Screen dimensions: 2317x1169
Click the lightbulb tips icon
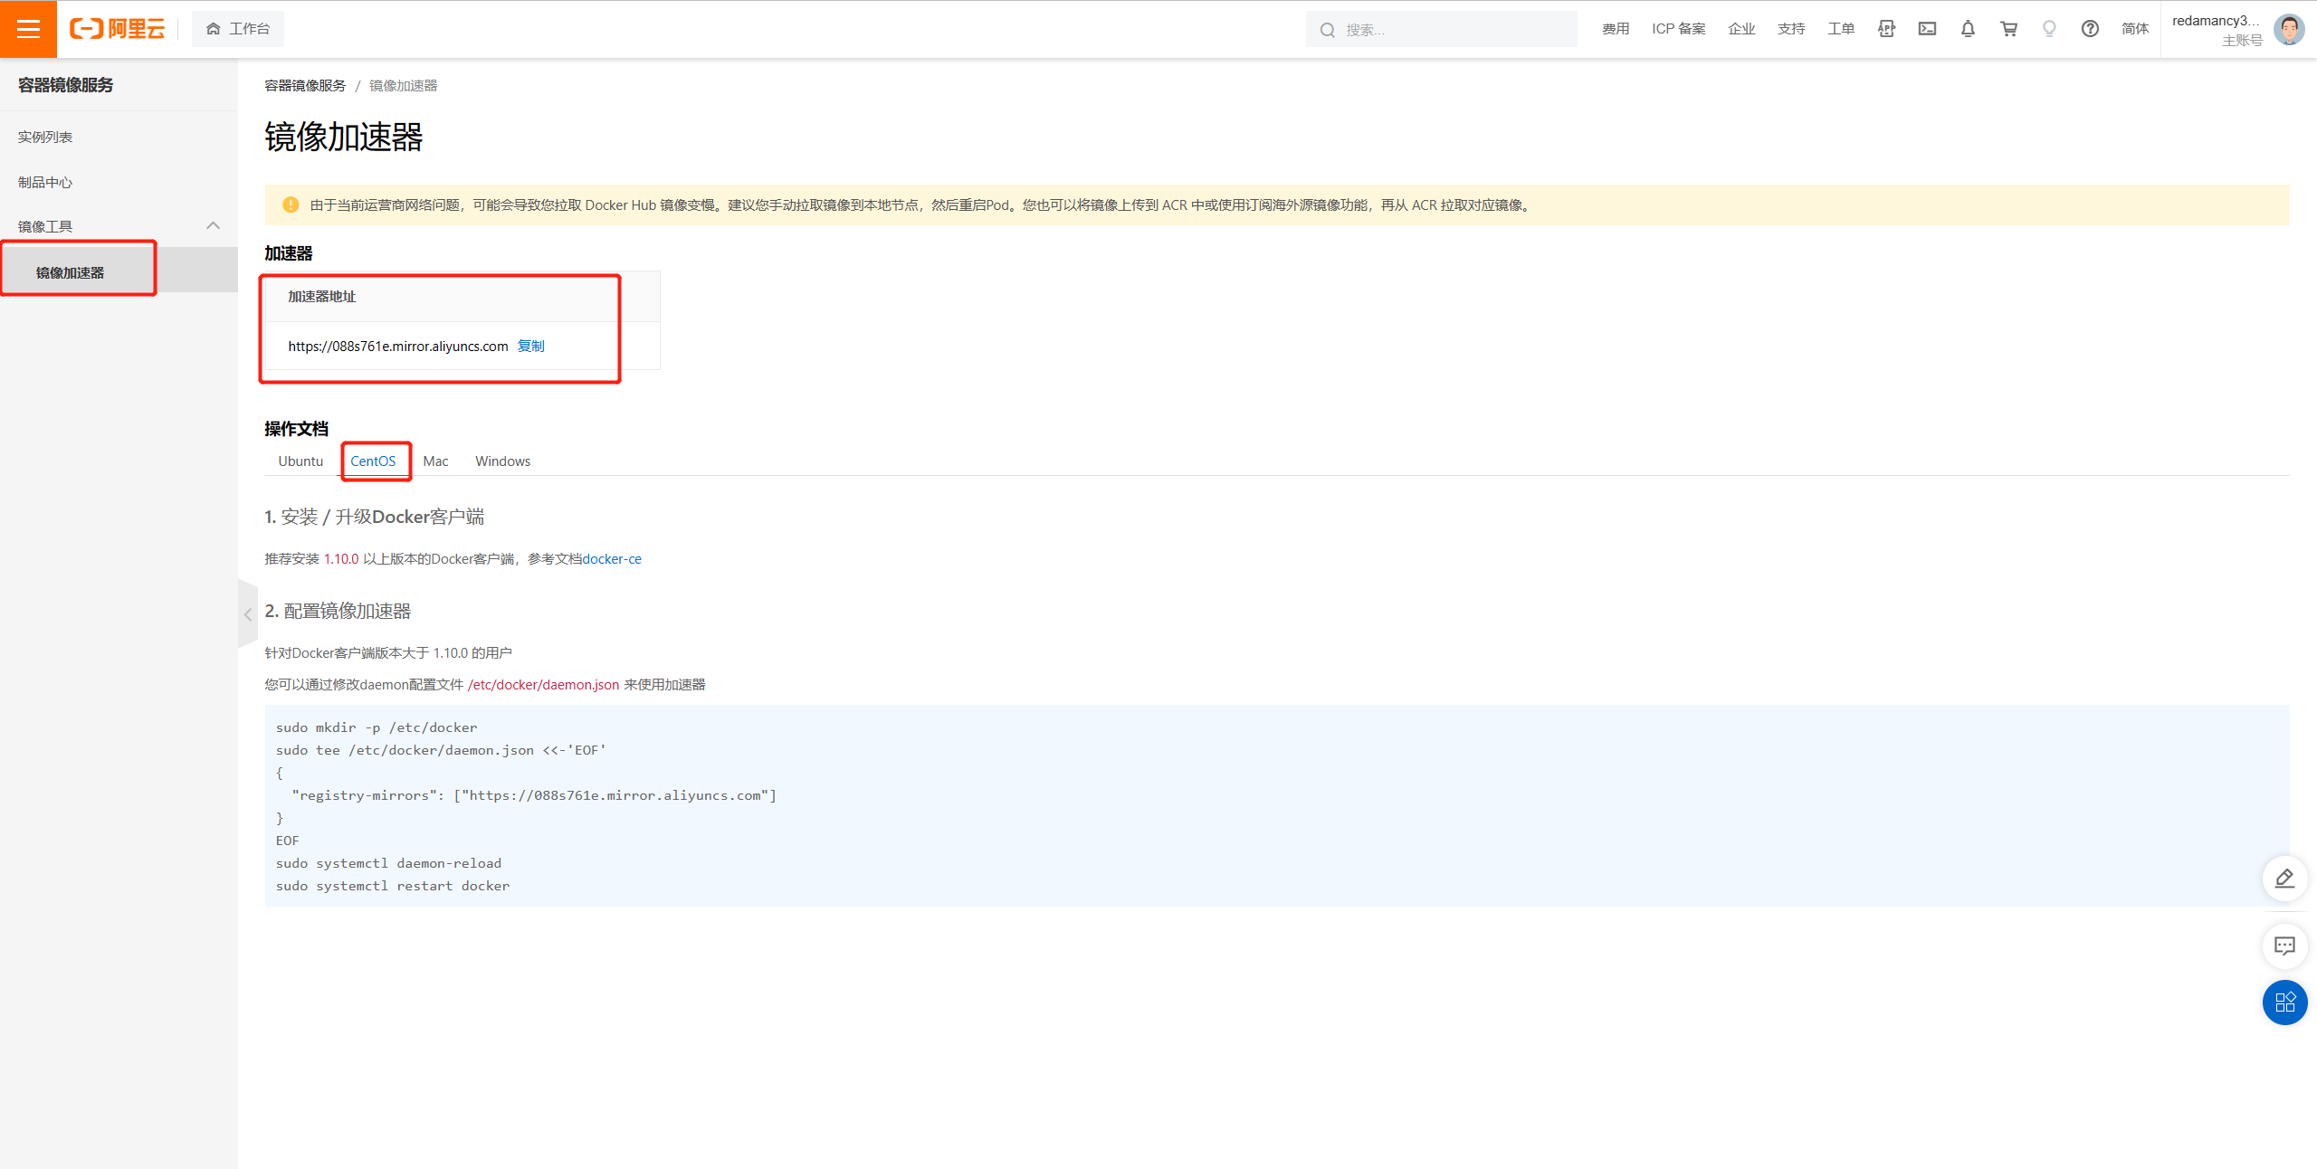tap(2049, 29)
